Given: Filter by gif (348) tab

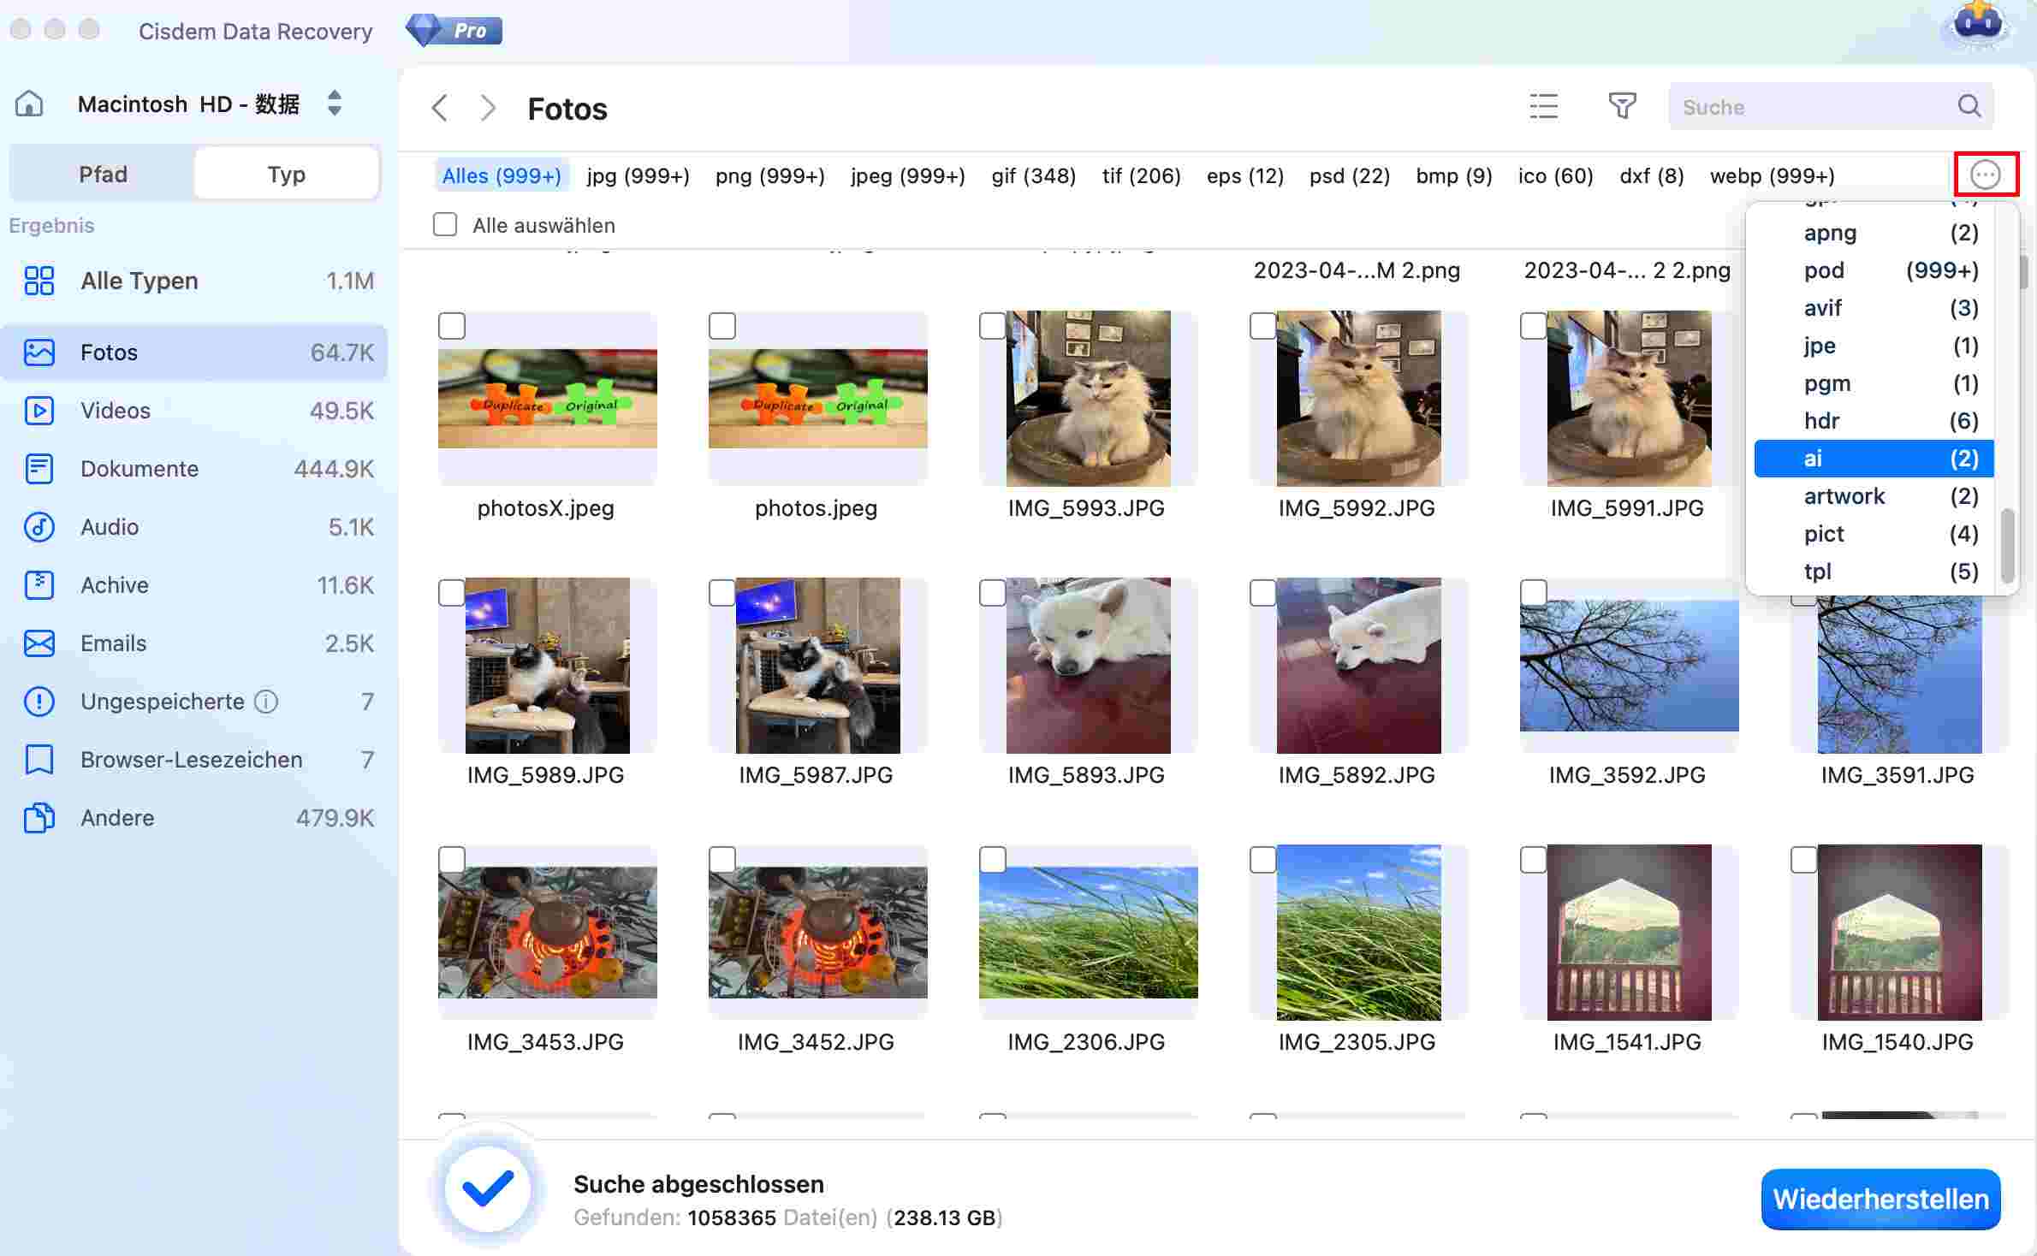Looking at the screenshot, I should 1033,175.
